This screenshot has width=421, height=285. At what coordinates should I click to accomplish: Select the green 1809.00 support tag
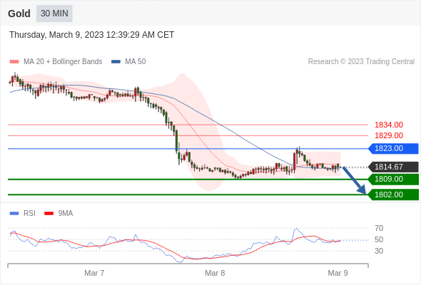(x=393, y=179)
